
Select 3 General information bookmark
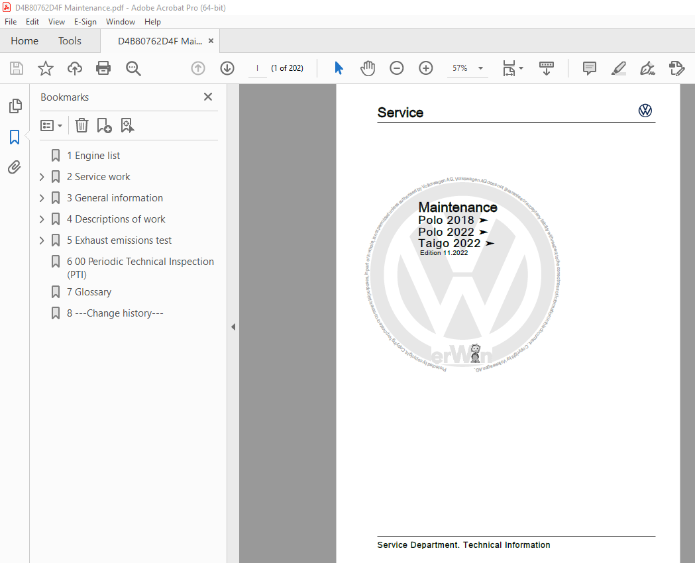point(115,198)
